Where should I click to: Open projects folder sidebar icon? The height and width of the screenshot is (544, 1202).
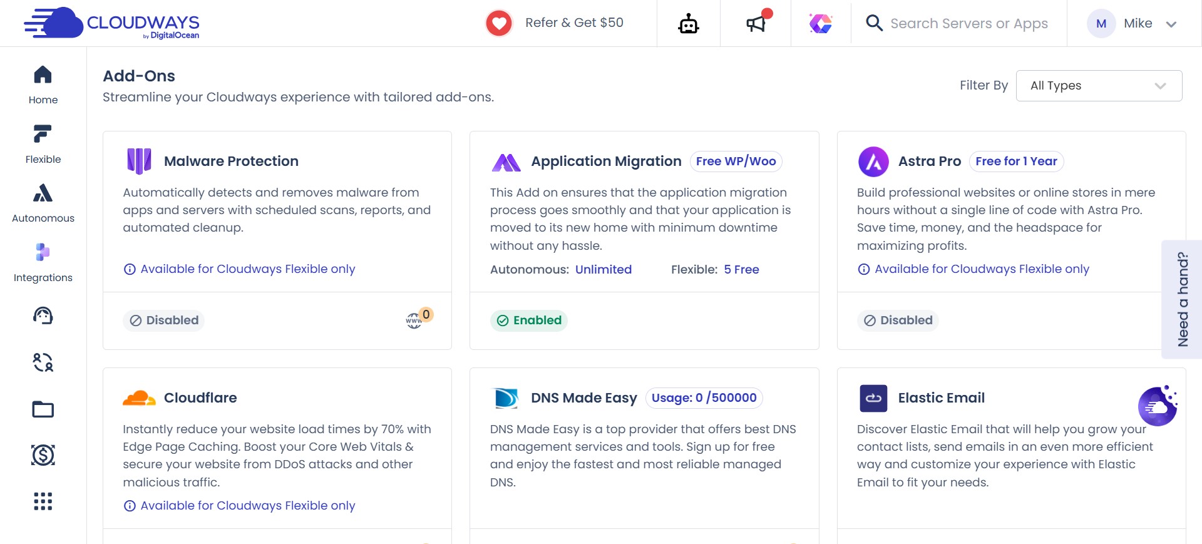click(43, 409)
